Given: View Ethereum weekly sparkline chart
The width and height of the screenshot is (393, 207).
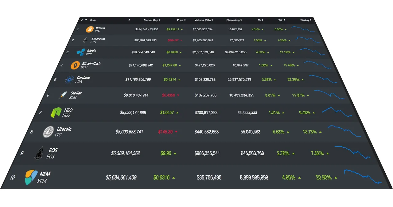Looking at the screenshot, I should click(308, 40).
